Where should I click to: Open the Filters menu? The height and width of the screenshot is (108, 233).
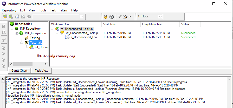click(x=64, y=10)
